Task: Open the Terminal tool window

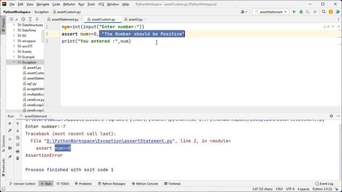Action: pos(172,183)
